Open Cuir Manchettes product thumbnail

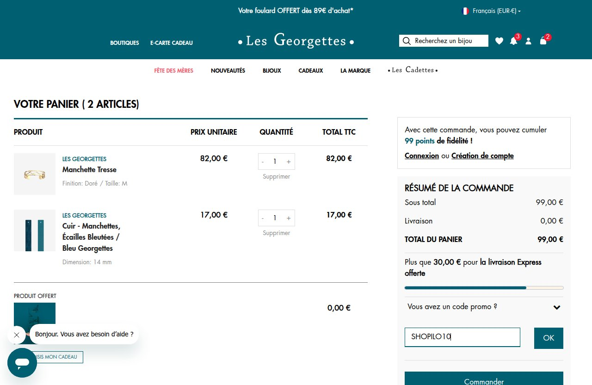pos(35,230)
